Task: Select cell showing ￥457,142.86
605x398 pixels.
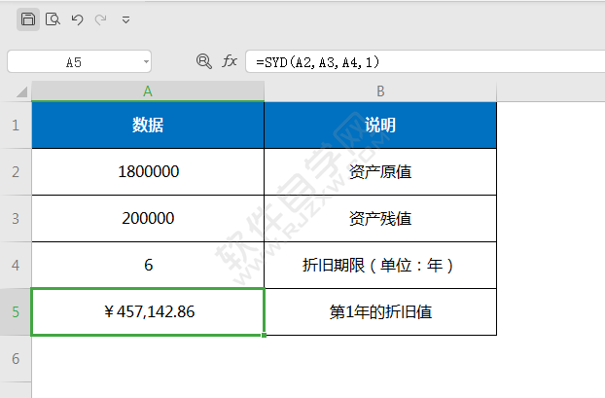Action: point(148,312)
